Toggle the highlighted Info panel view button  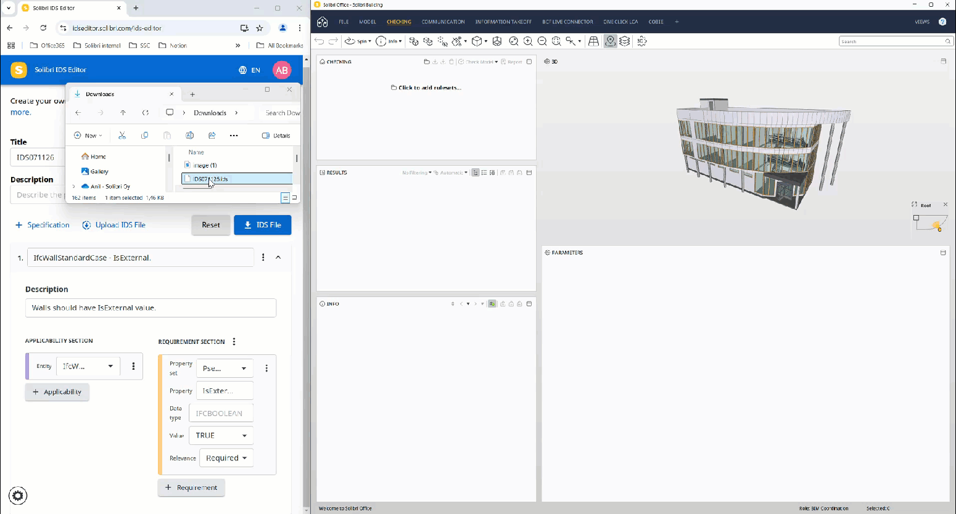[x=492, y=304]
